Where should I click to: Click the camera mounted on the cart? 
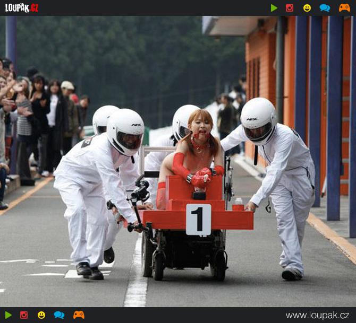140,191
